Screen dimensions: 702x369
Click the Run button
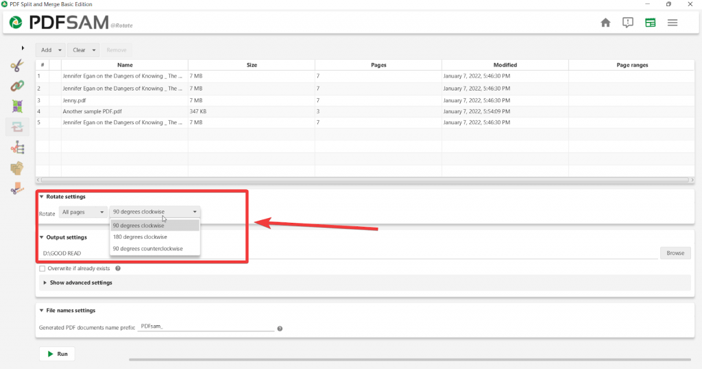point(58,354)
